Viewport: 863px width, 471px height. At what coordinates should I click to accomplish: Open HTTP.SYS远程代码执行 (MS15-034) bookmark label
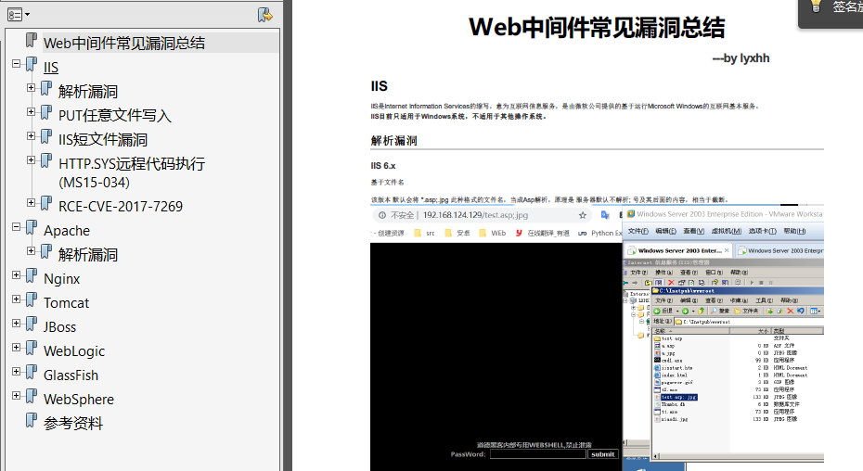tap(132, 172)
